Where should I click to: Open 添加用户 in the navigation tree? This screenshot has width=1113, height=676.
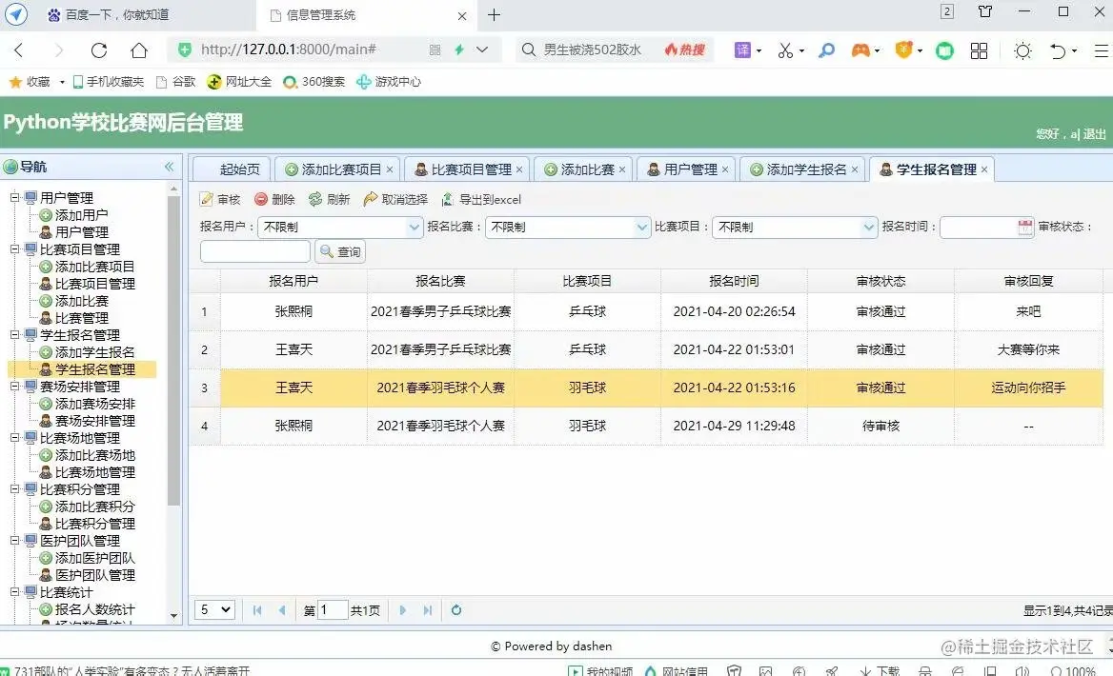[x=81, y=215]
